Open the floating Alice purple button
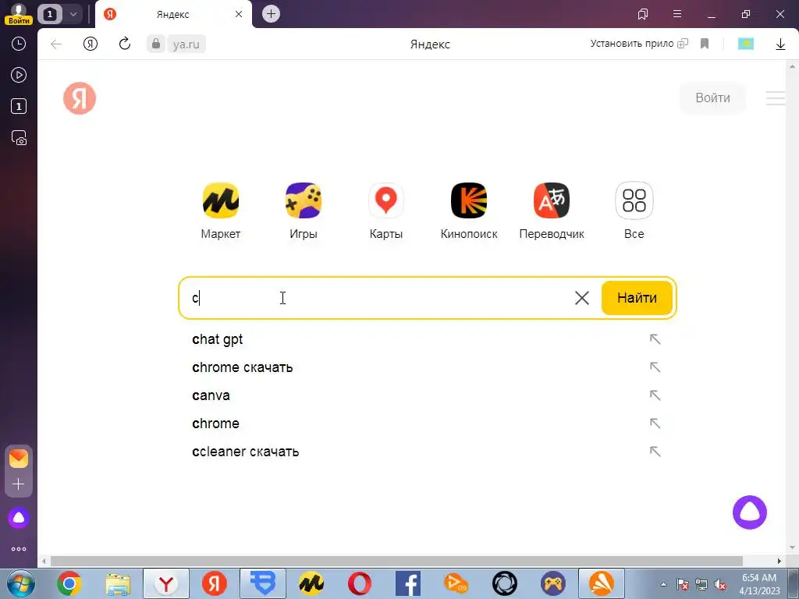The width and height of the screenshot is (799, 599). pos(750,512)
